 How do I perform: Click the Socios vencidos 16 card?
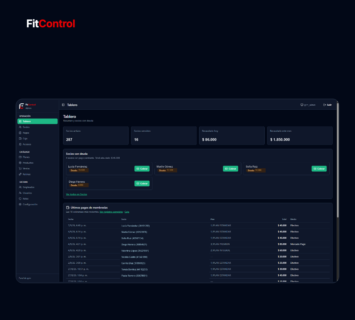[164, 136]
